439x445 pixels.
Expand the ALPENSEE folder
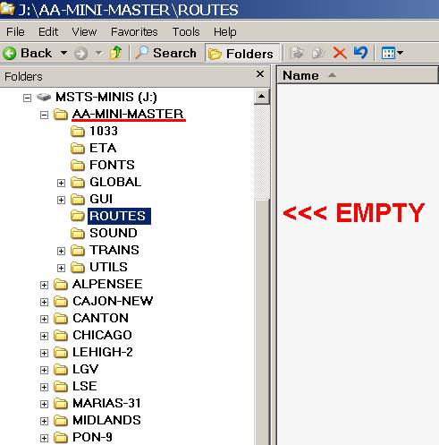point(44,285)
